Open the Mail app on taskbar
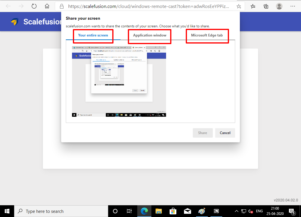The width and height of the screenshot is (301, 217). (187, 211)
